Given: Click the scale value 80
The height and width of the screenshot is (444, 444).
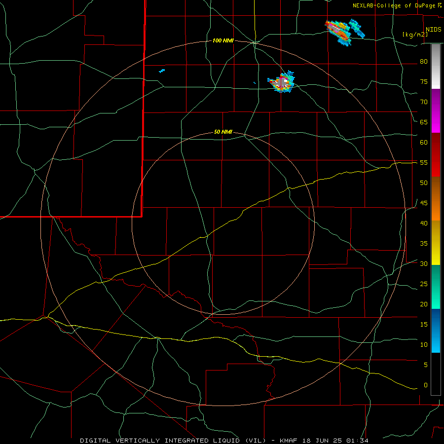Looking at the screenshot, I should (x=424, y=62).
